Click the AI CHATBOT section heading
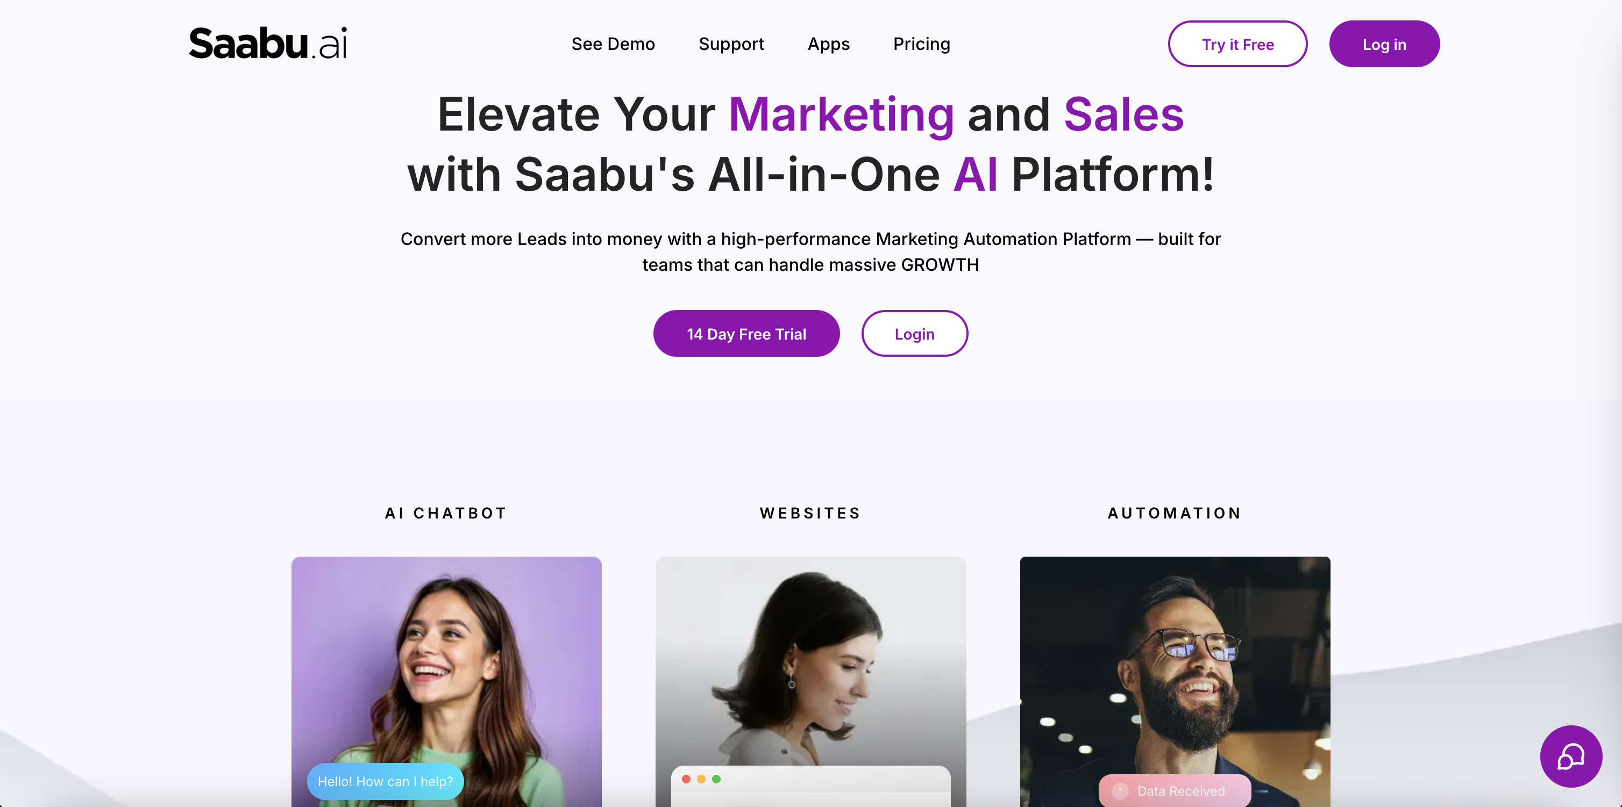Viewport: 1622px width, 807px height. coord(446,513)
